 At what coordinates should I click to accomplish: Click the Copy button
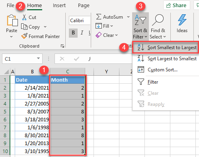[x=30, y=27]
